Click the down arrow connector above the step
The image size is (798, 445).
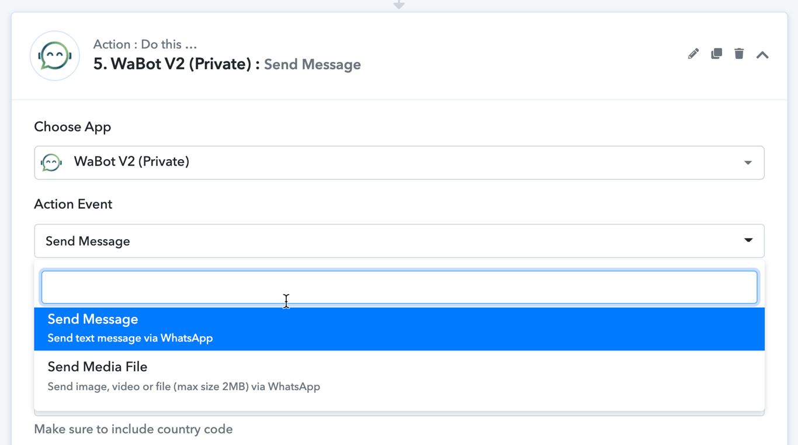click(399, 5)
